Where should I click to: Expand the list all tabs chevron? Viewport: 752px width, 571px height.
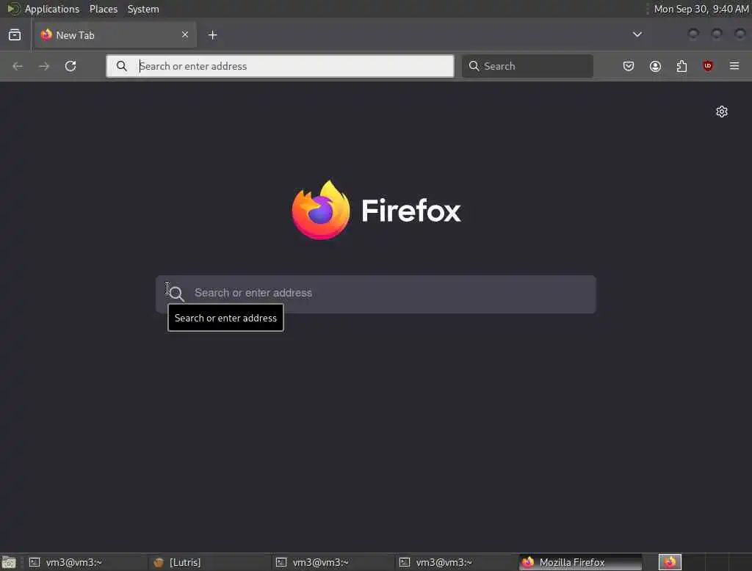pyautogui.click(x=637, y=34)
